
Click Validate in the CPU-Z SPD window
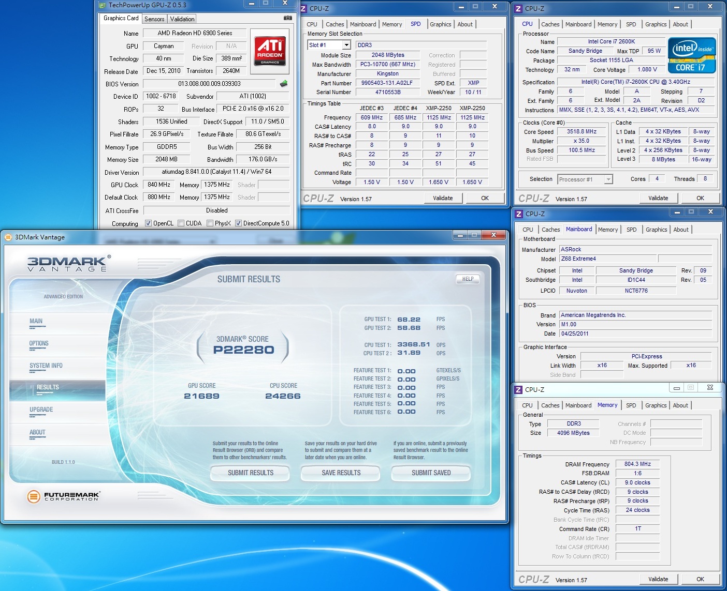pos(443,198)
